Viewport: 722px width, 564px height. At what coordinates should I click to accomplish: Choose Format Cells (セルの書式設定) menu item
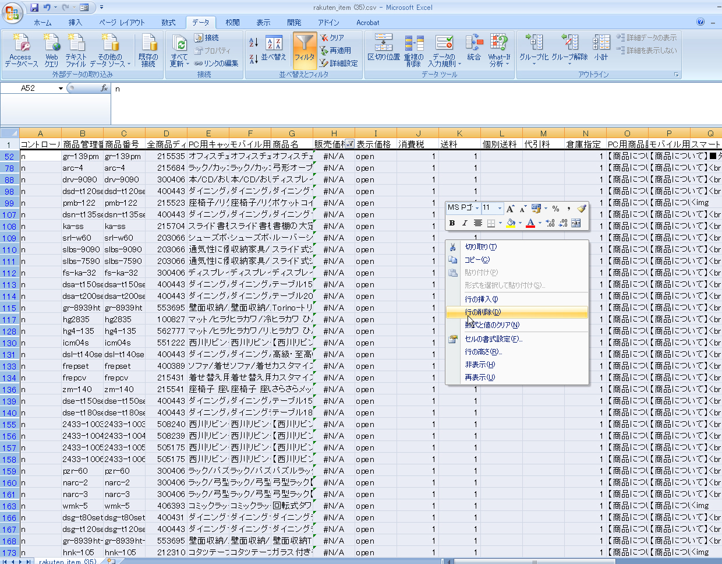tap(517, 339)
